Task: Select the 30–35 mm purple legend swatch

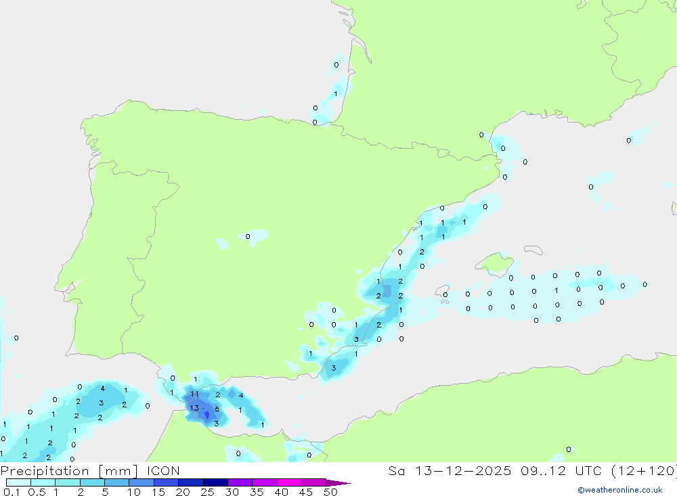Action: [240, 482]
